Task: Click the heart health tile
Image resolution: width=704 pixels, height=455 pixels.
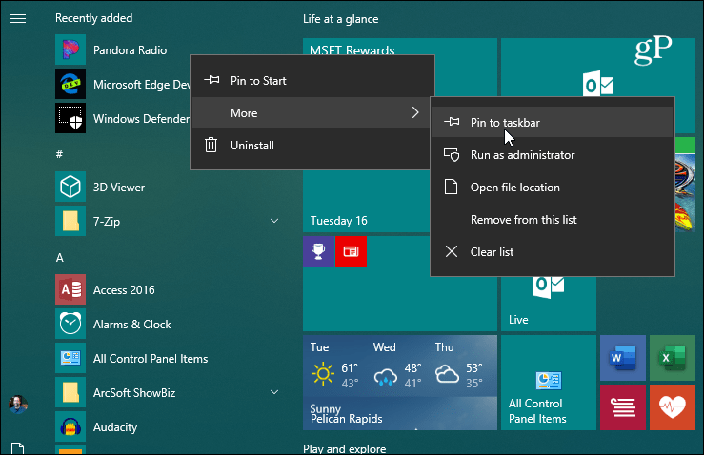Action: coord(673,407)
